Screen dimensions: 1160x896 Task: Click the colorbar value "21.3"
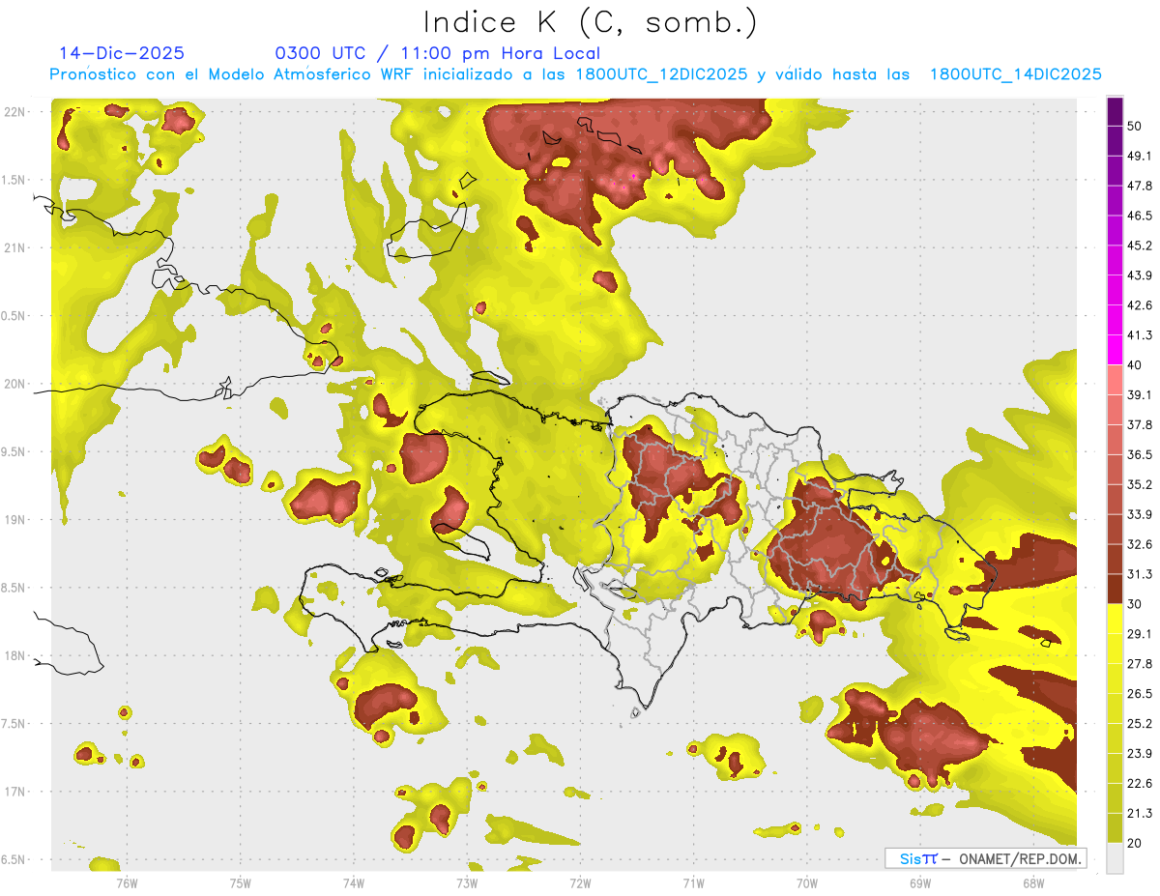tap(1140, 813)
